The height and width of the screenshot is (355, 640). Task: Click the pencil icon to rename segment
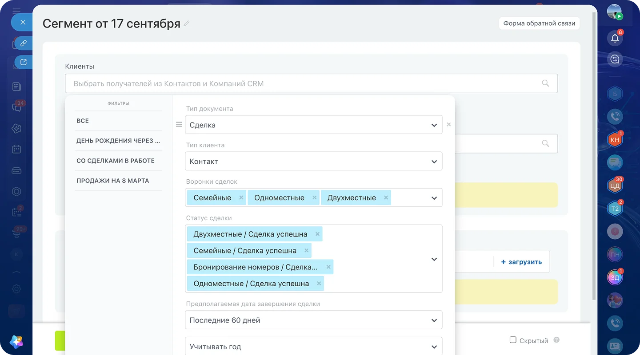[x=187, y=24]
